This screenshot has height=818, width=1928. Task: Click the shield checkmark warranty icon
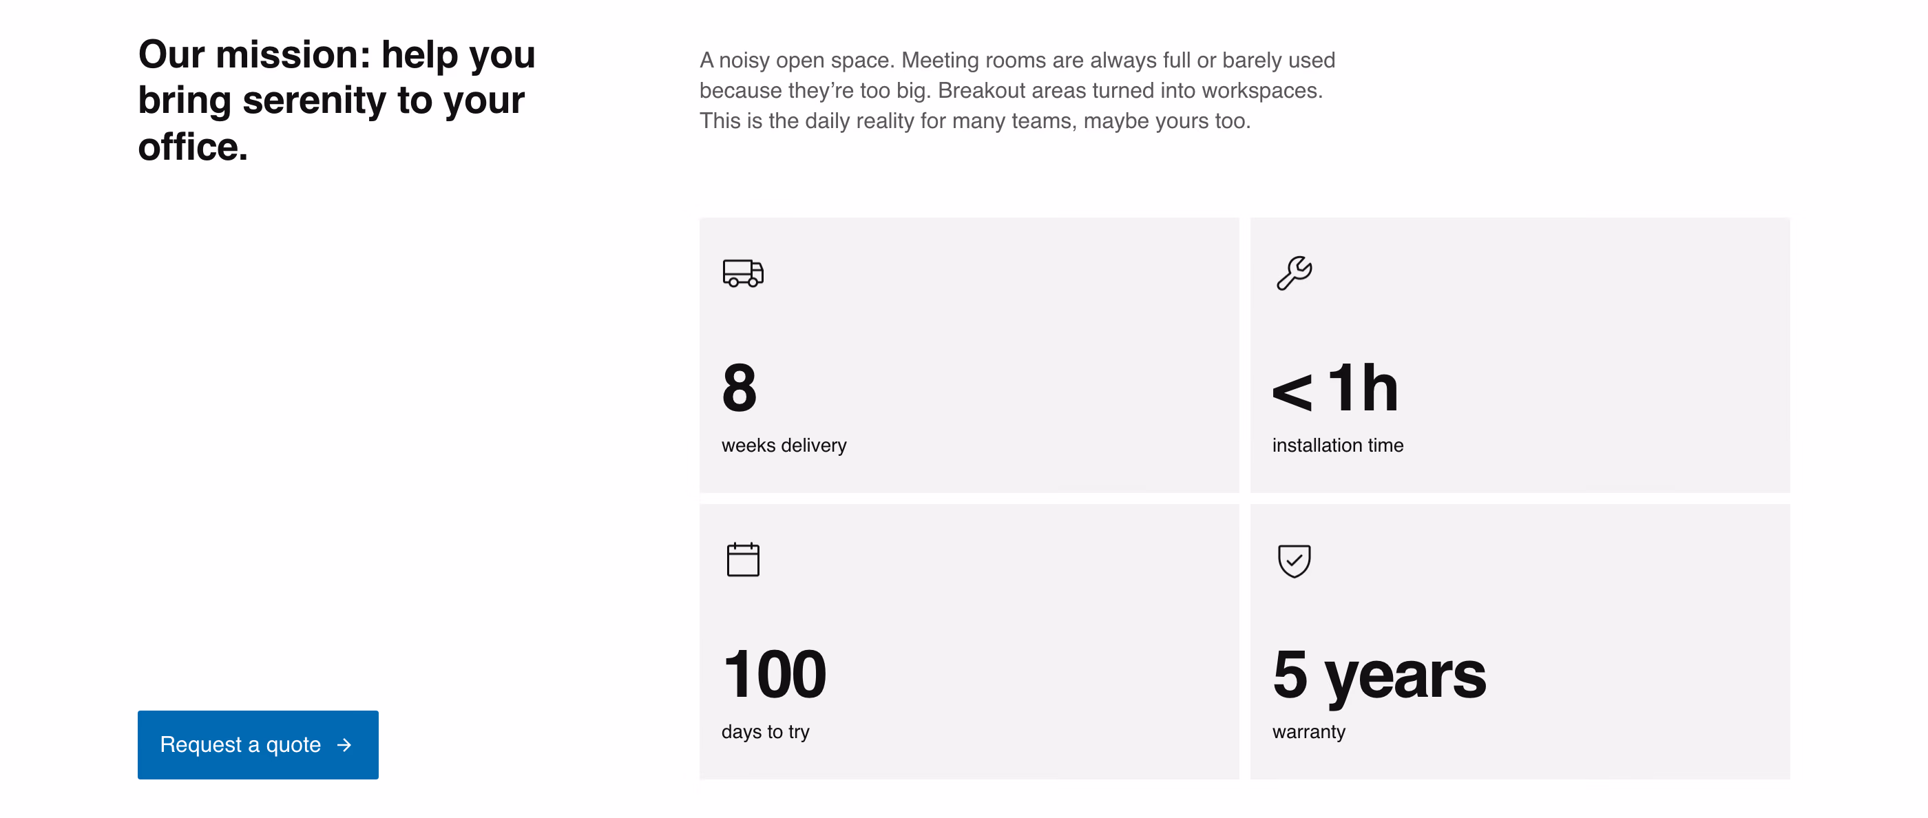(x=1294, y=560)
